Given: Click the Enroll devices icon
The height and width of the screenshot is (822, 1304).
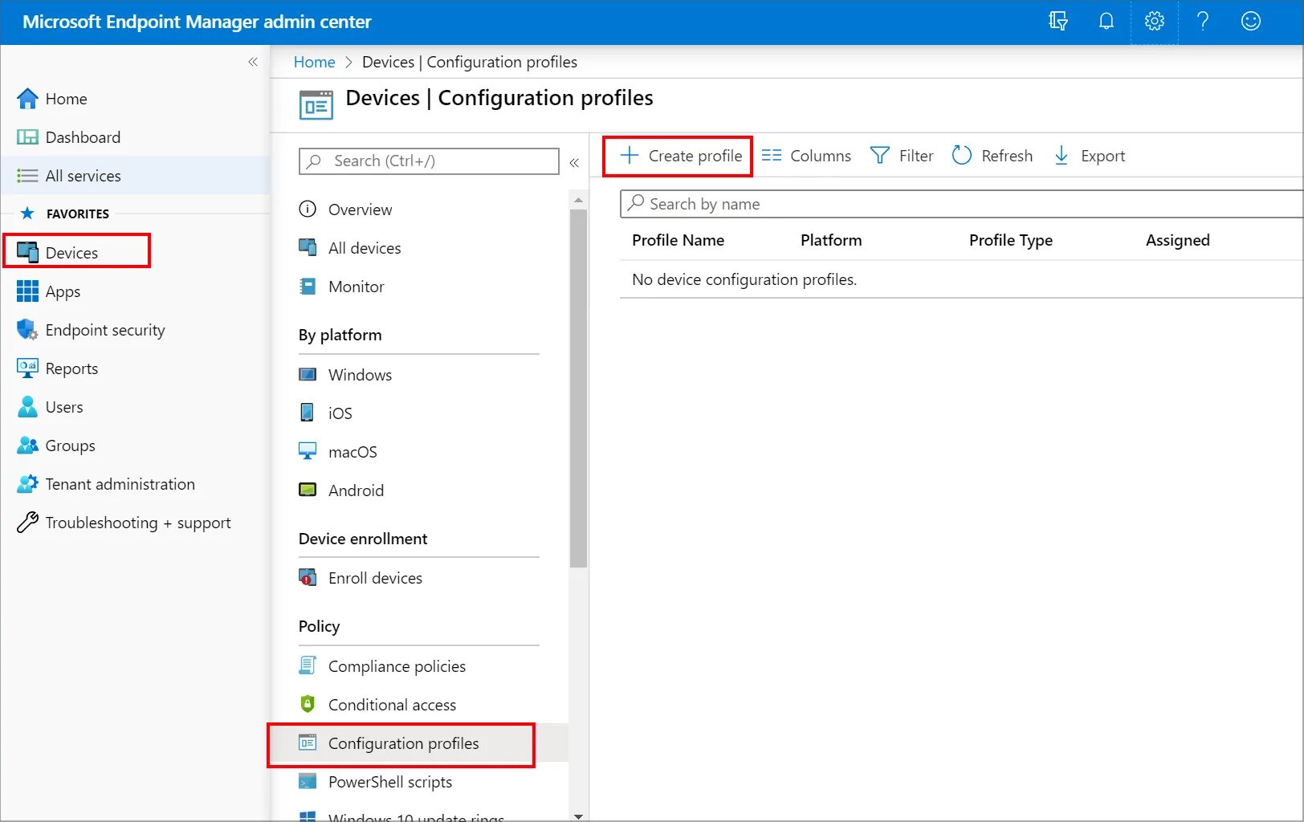Looking at the screenshot, I should 308,577.
